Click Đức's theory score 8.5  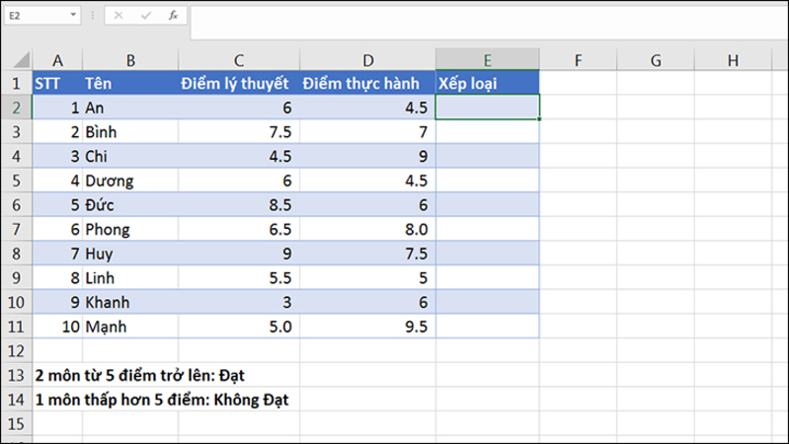[239, 204]
